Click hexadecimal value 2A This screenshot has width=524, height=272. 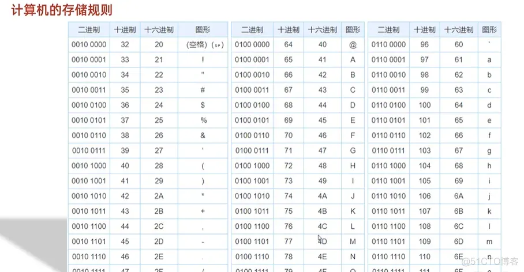pos(159,197)
